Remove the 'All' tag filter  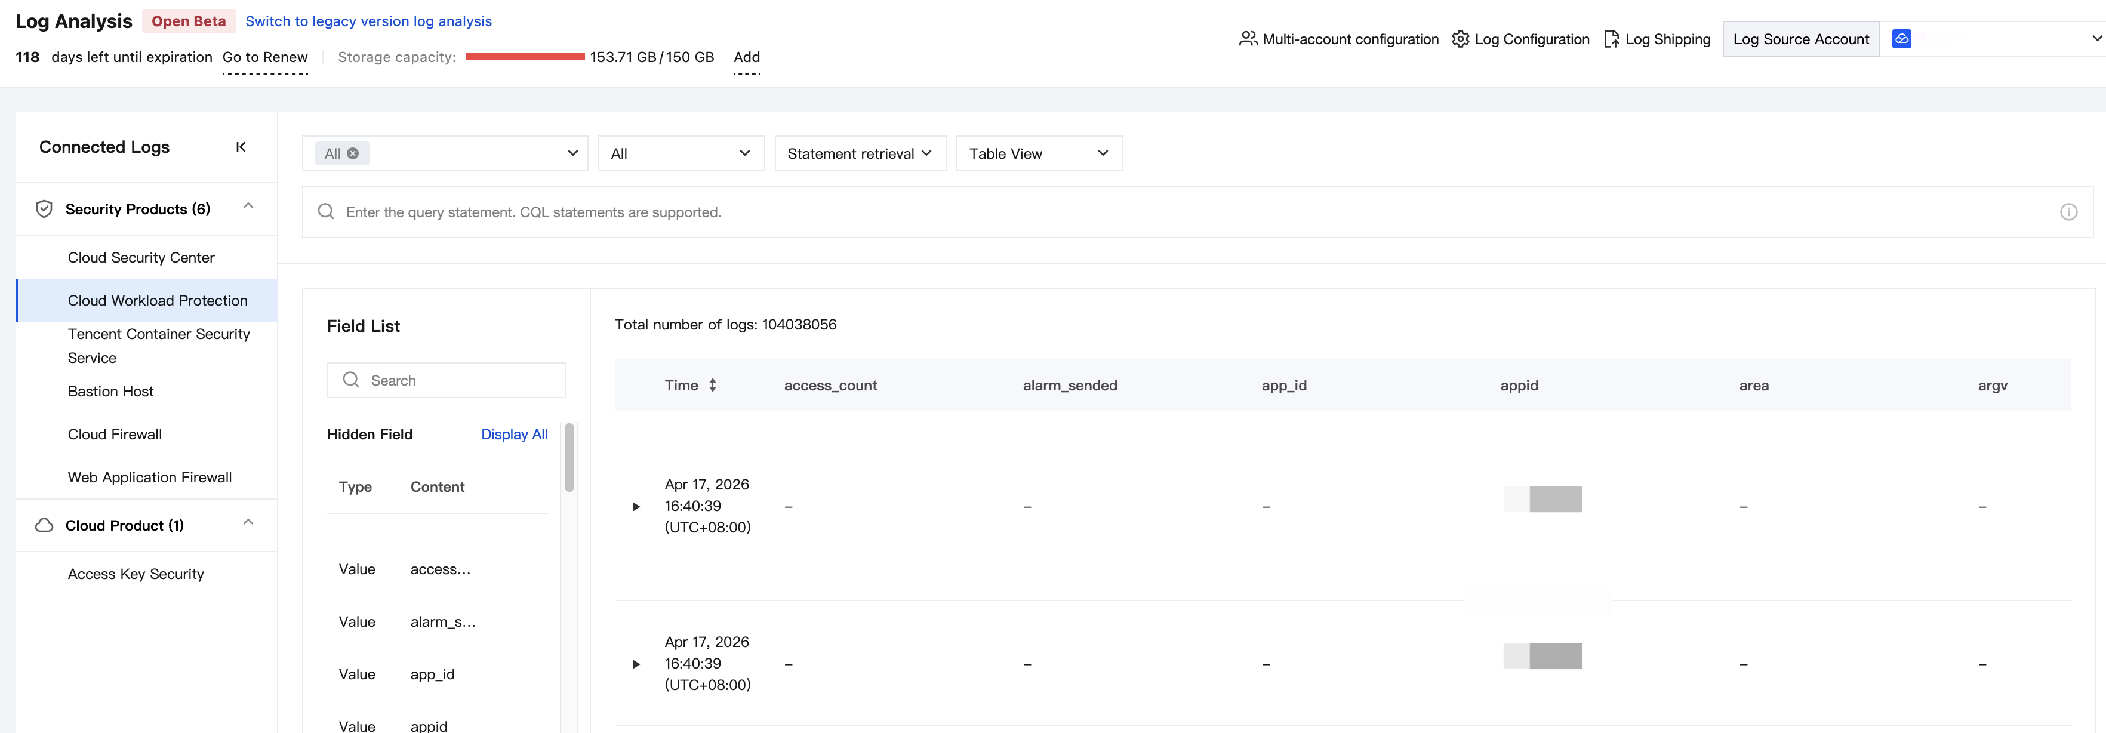tap(353, 153)
